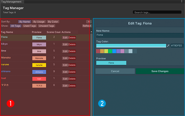The image size is (185, 116).
Task: Click the hex color code field
Action: click(x=177, y=46)
